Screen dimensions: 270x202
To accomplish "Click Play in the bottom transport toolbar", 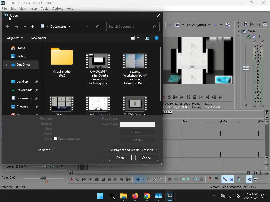I will tap(90, 179).
